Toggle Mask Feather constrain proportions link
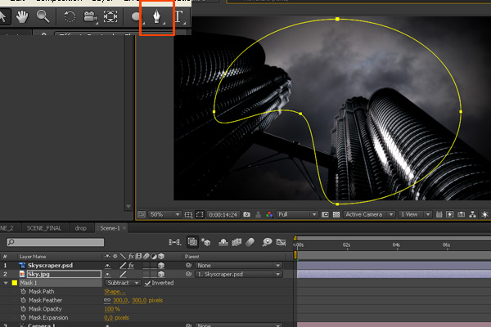The width and height of the screenshot is (491, 327). 107,300
